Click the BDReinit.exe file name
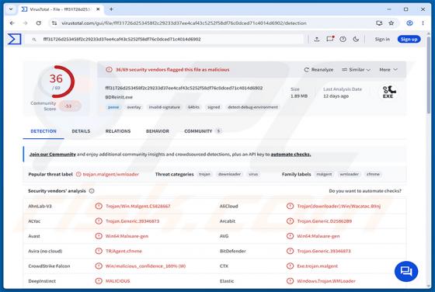This screenshot has height=292, width=435. (x=119, y=97)
